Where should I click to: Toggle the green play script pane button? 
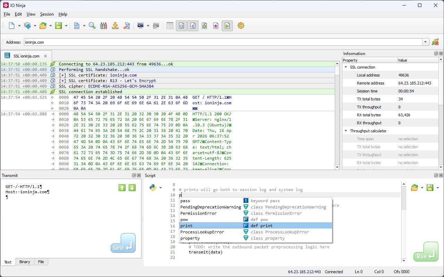point(227,26)
